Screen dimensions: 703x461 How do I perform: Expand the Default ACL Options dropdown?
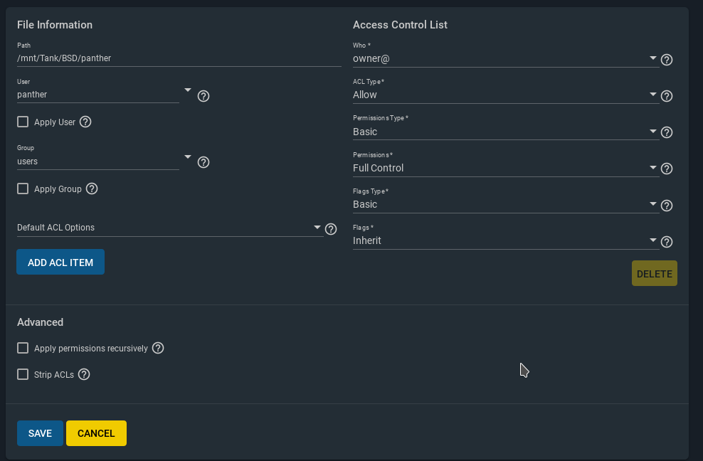(x=170, y=228)
